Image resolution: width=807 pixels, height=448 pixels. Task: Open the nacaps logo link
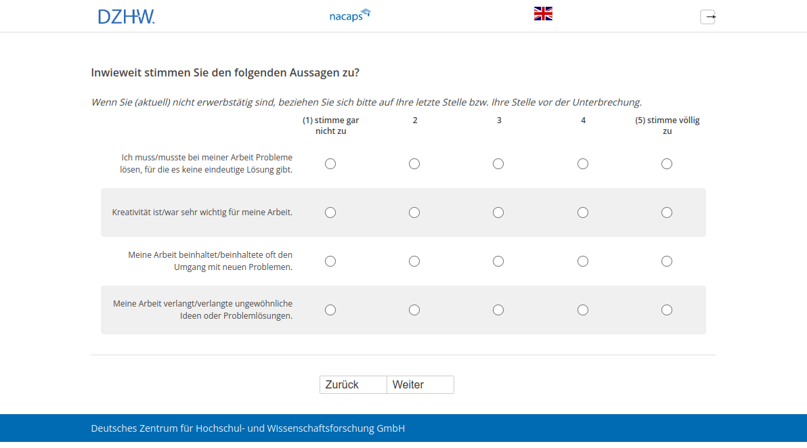click(x=350, y=15)
